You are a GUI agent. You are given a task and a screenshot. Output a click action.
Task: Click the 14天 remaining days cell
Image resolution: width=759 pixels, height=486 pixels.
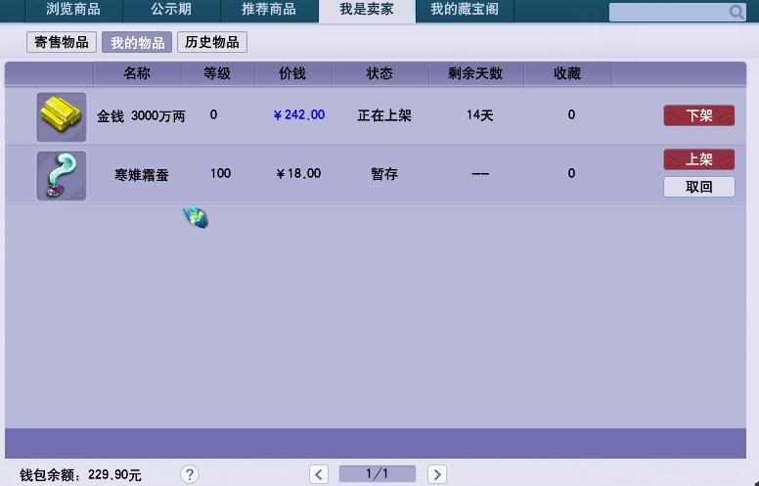(x=479, y=115)
